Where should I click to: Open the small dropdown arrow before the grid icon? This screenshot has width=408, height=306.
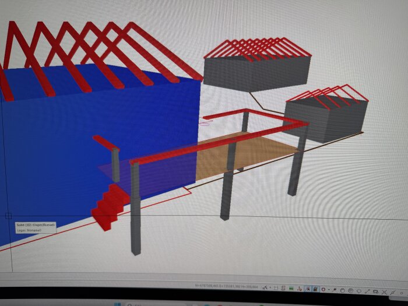(x=270, y=287)
